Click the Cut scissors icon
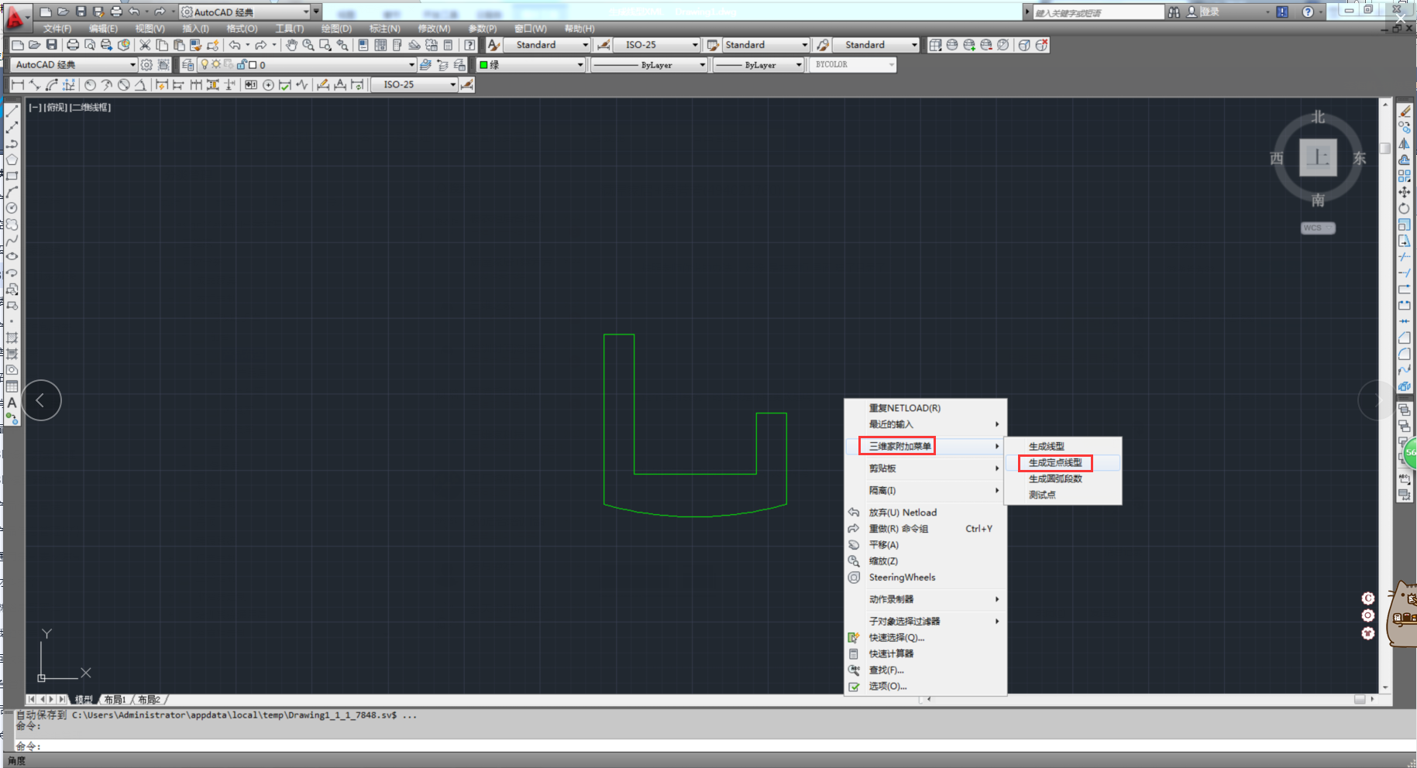Viewport: 1417px width, 768px height. [x=145, y=45]
